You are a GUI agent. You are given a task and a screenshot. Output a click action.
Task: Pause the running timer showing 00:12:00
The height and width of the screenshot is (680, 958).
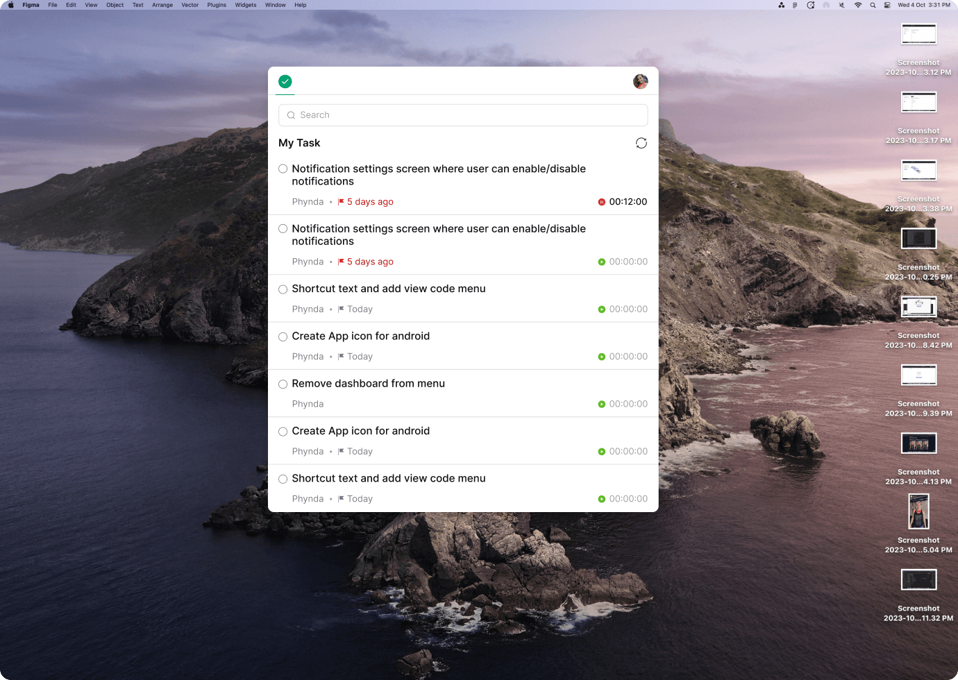click(x=601, y=202)
